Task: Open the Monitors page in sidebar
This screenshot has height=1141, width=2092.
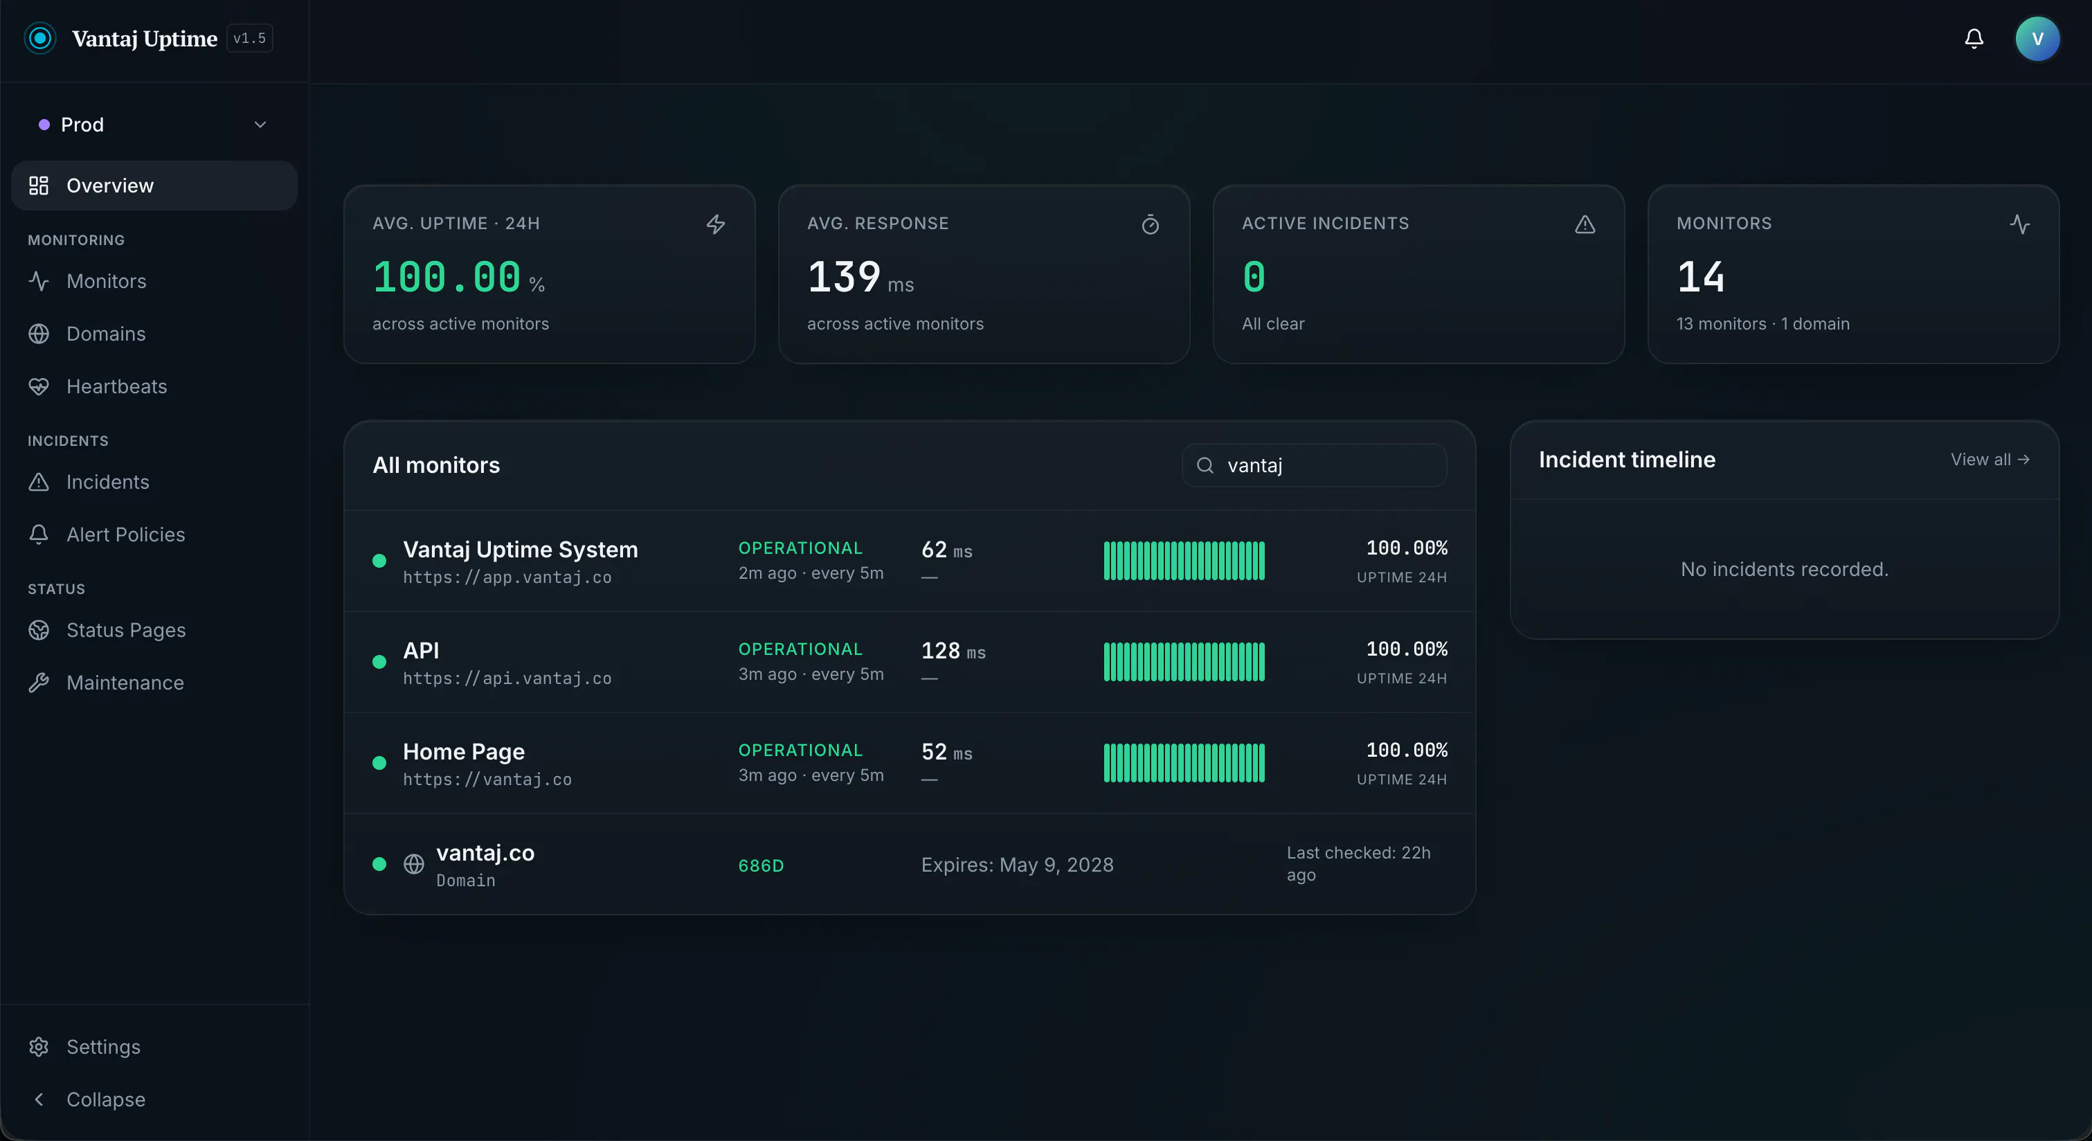Action: 154,281
